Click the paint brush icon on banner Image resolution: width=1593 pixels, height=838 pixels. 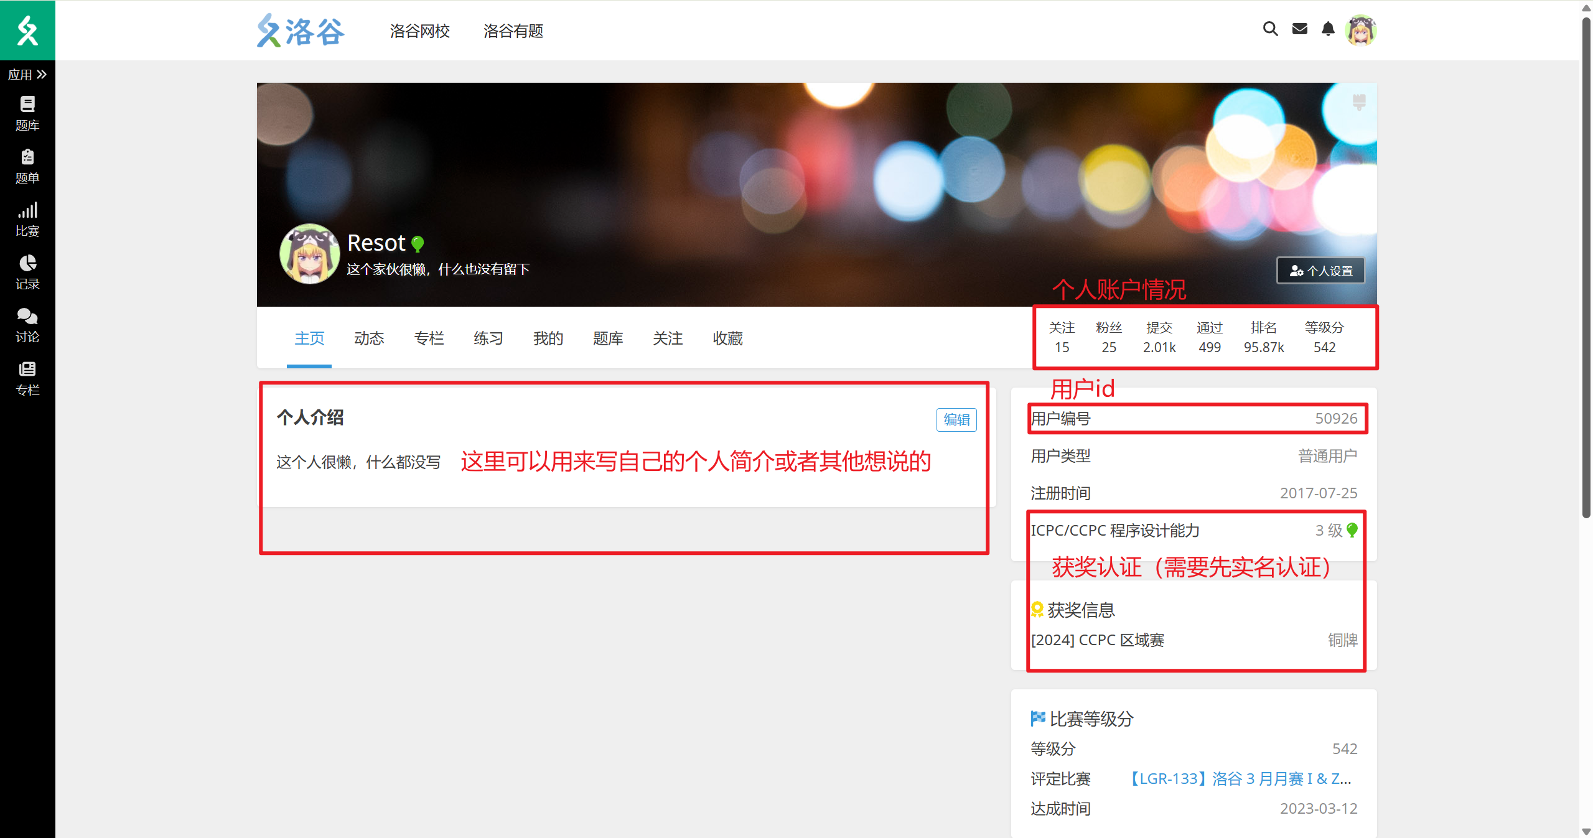1359,101
